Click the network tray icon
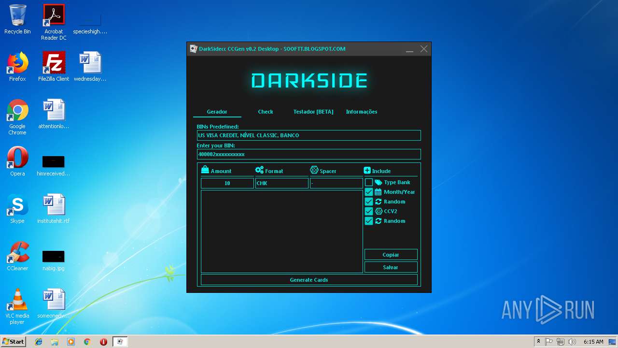 561,342
